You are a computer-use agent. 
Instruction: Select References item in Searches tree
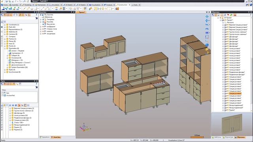[x=48, y=17]
